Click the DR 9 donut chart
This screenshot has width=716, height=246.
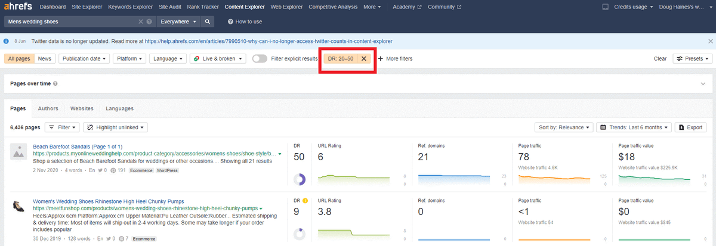click(300, 234)
